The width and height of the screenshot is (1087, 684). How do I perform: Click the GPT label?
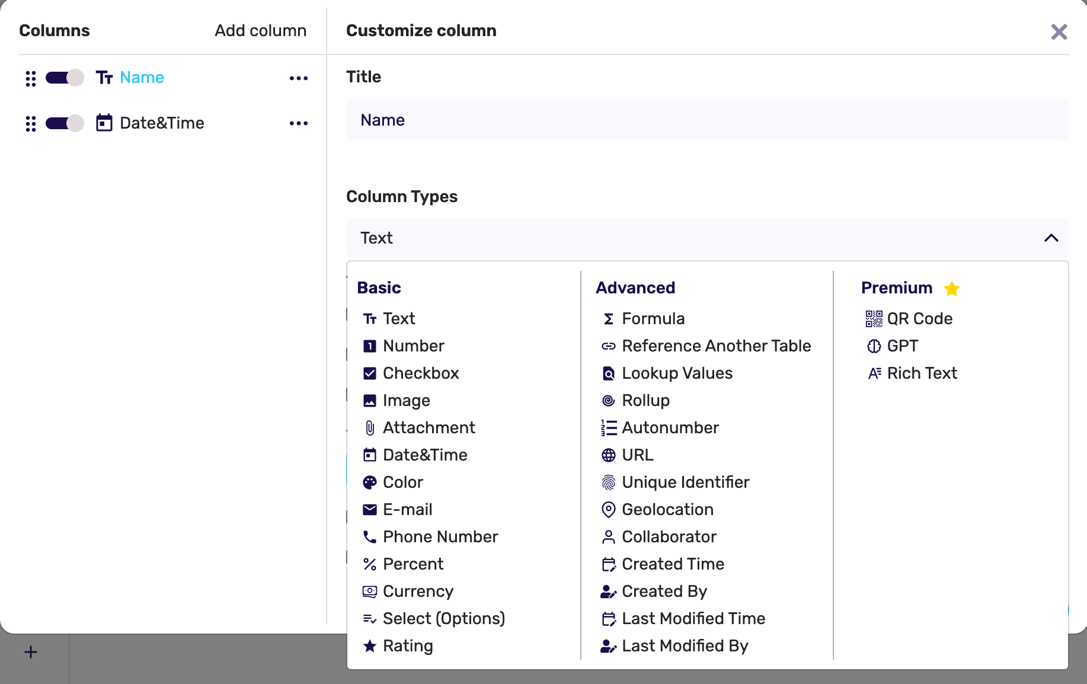(x=903, y=346)
